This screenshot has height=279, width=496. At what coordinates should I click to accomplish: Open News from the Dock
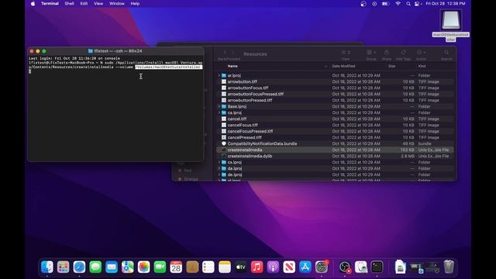click(289, 267)
